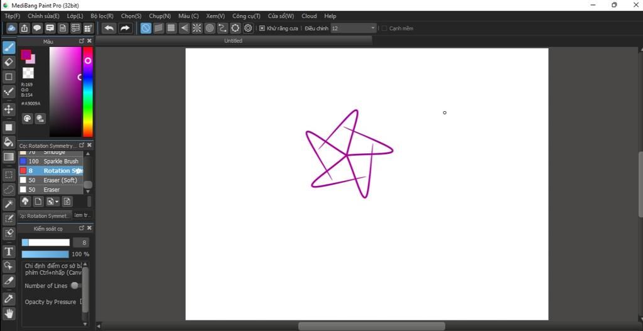Adjust the brush size slider
Image resolution: width=643 pixels, height=331 pixels.
pos(45,242)
